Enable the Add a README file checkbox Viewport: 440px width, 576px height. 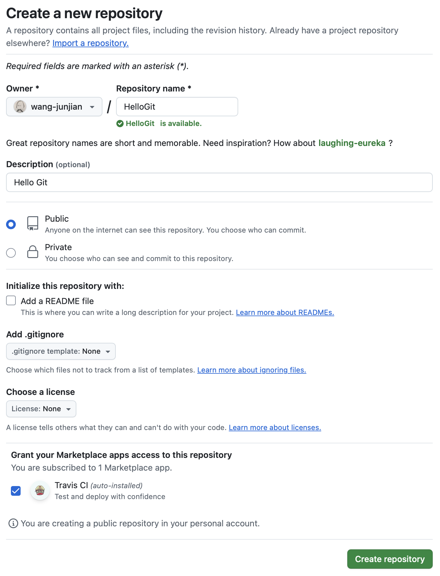coord(11,301)
